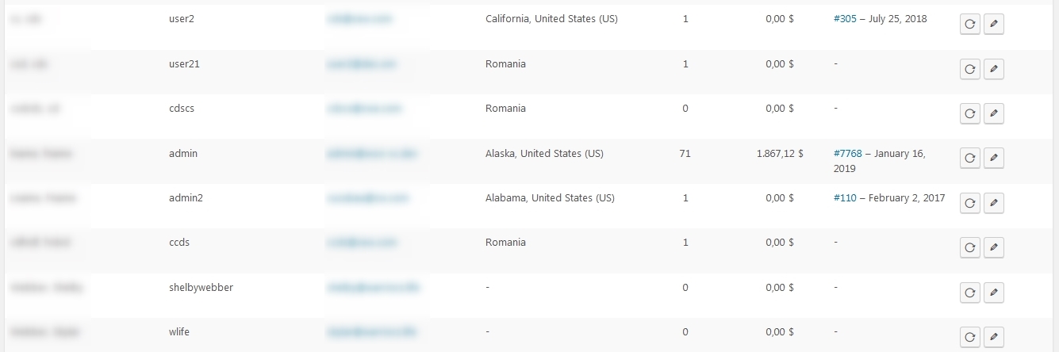Open order #305 link

[845, 19]
